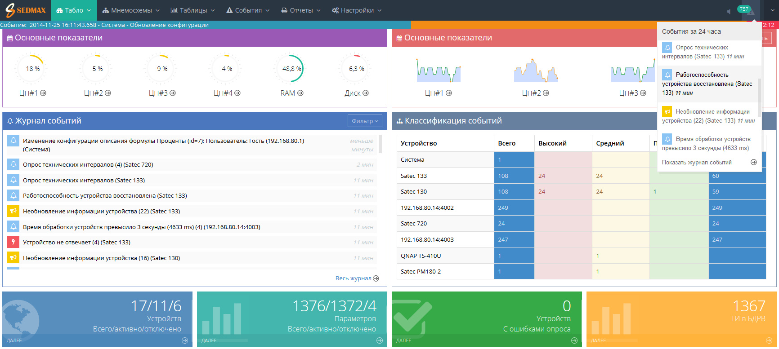Click yellow megaphone icon for Satec 130 event
The image size is (779, 349).
pos(13,258)
